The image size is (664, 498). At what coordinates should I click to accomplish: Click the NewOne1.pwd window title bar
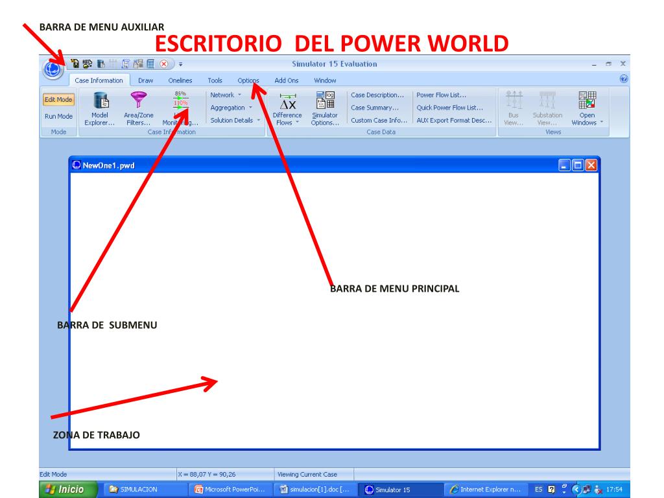point(335,165)
